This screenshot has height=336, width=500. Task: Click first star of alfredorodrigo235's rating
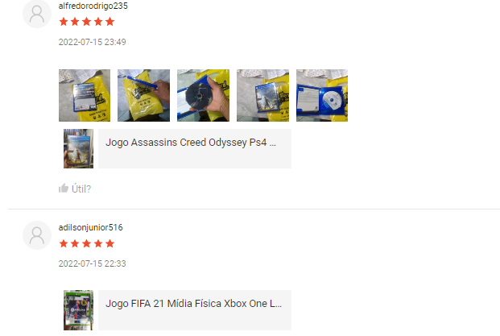tap(64, 22)
